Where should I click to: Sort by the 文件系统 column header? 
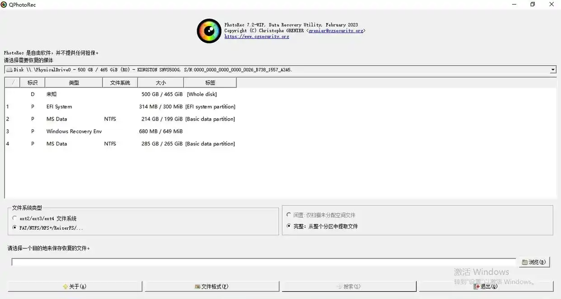pos(120,82)
